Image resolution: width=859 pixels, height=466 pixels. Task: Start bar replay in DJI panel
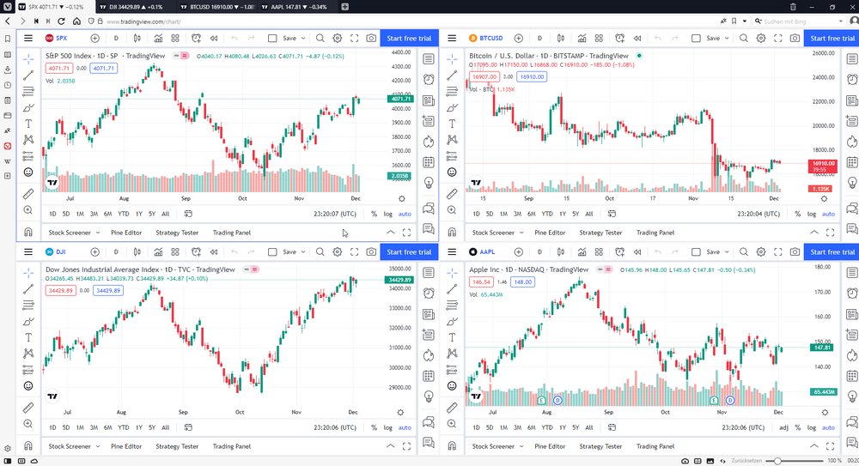(214, 252)
